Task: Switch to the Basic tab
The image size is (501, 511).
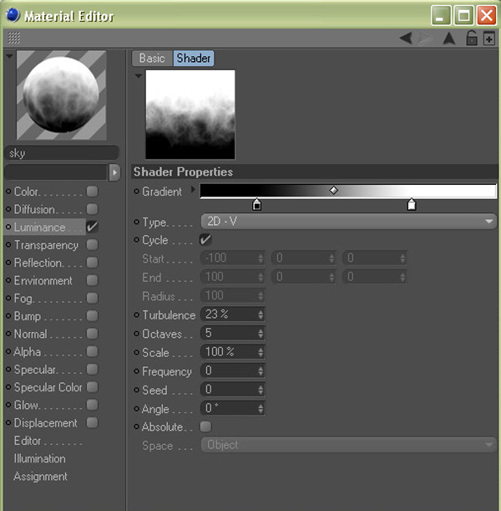Action: pos(152,59)
